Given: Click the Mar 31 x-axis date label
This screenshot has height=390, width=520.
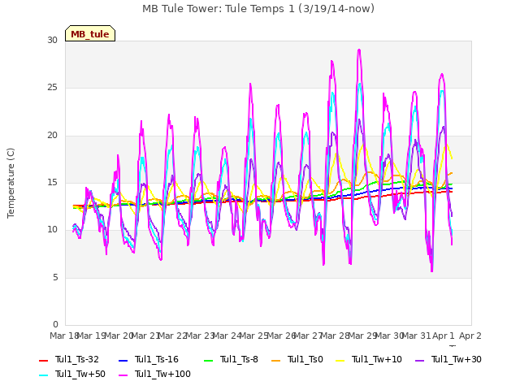Looking at the screenshot, I should 416,336.
